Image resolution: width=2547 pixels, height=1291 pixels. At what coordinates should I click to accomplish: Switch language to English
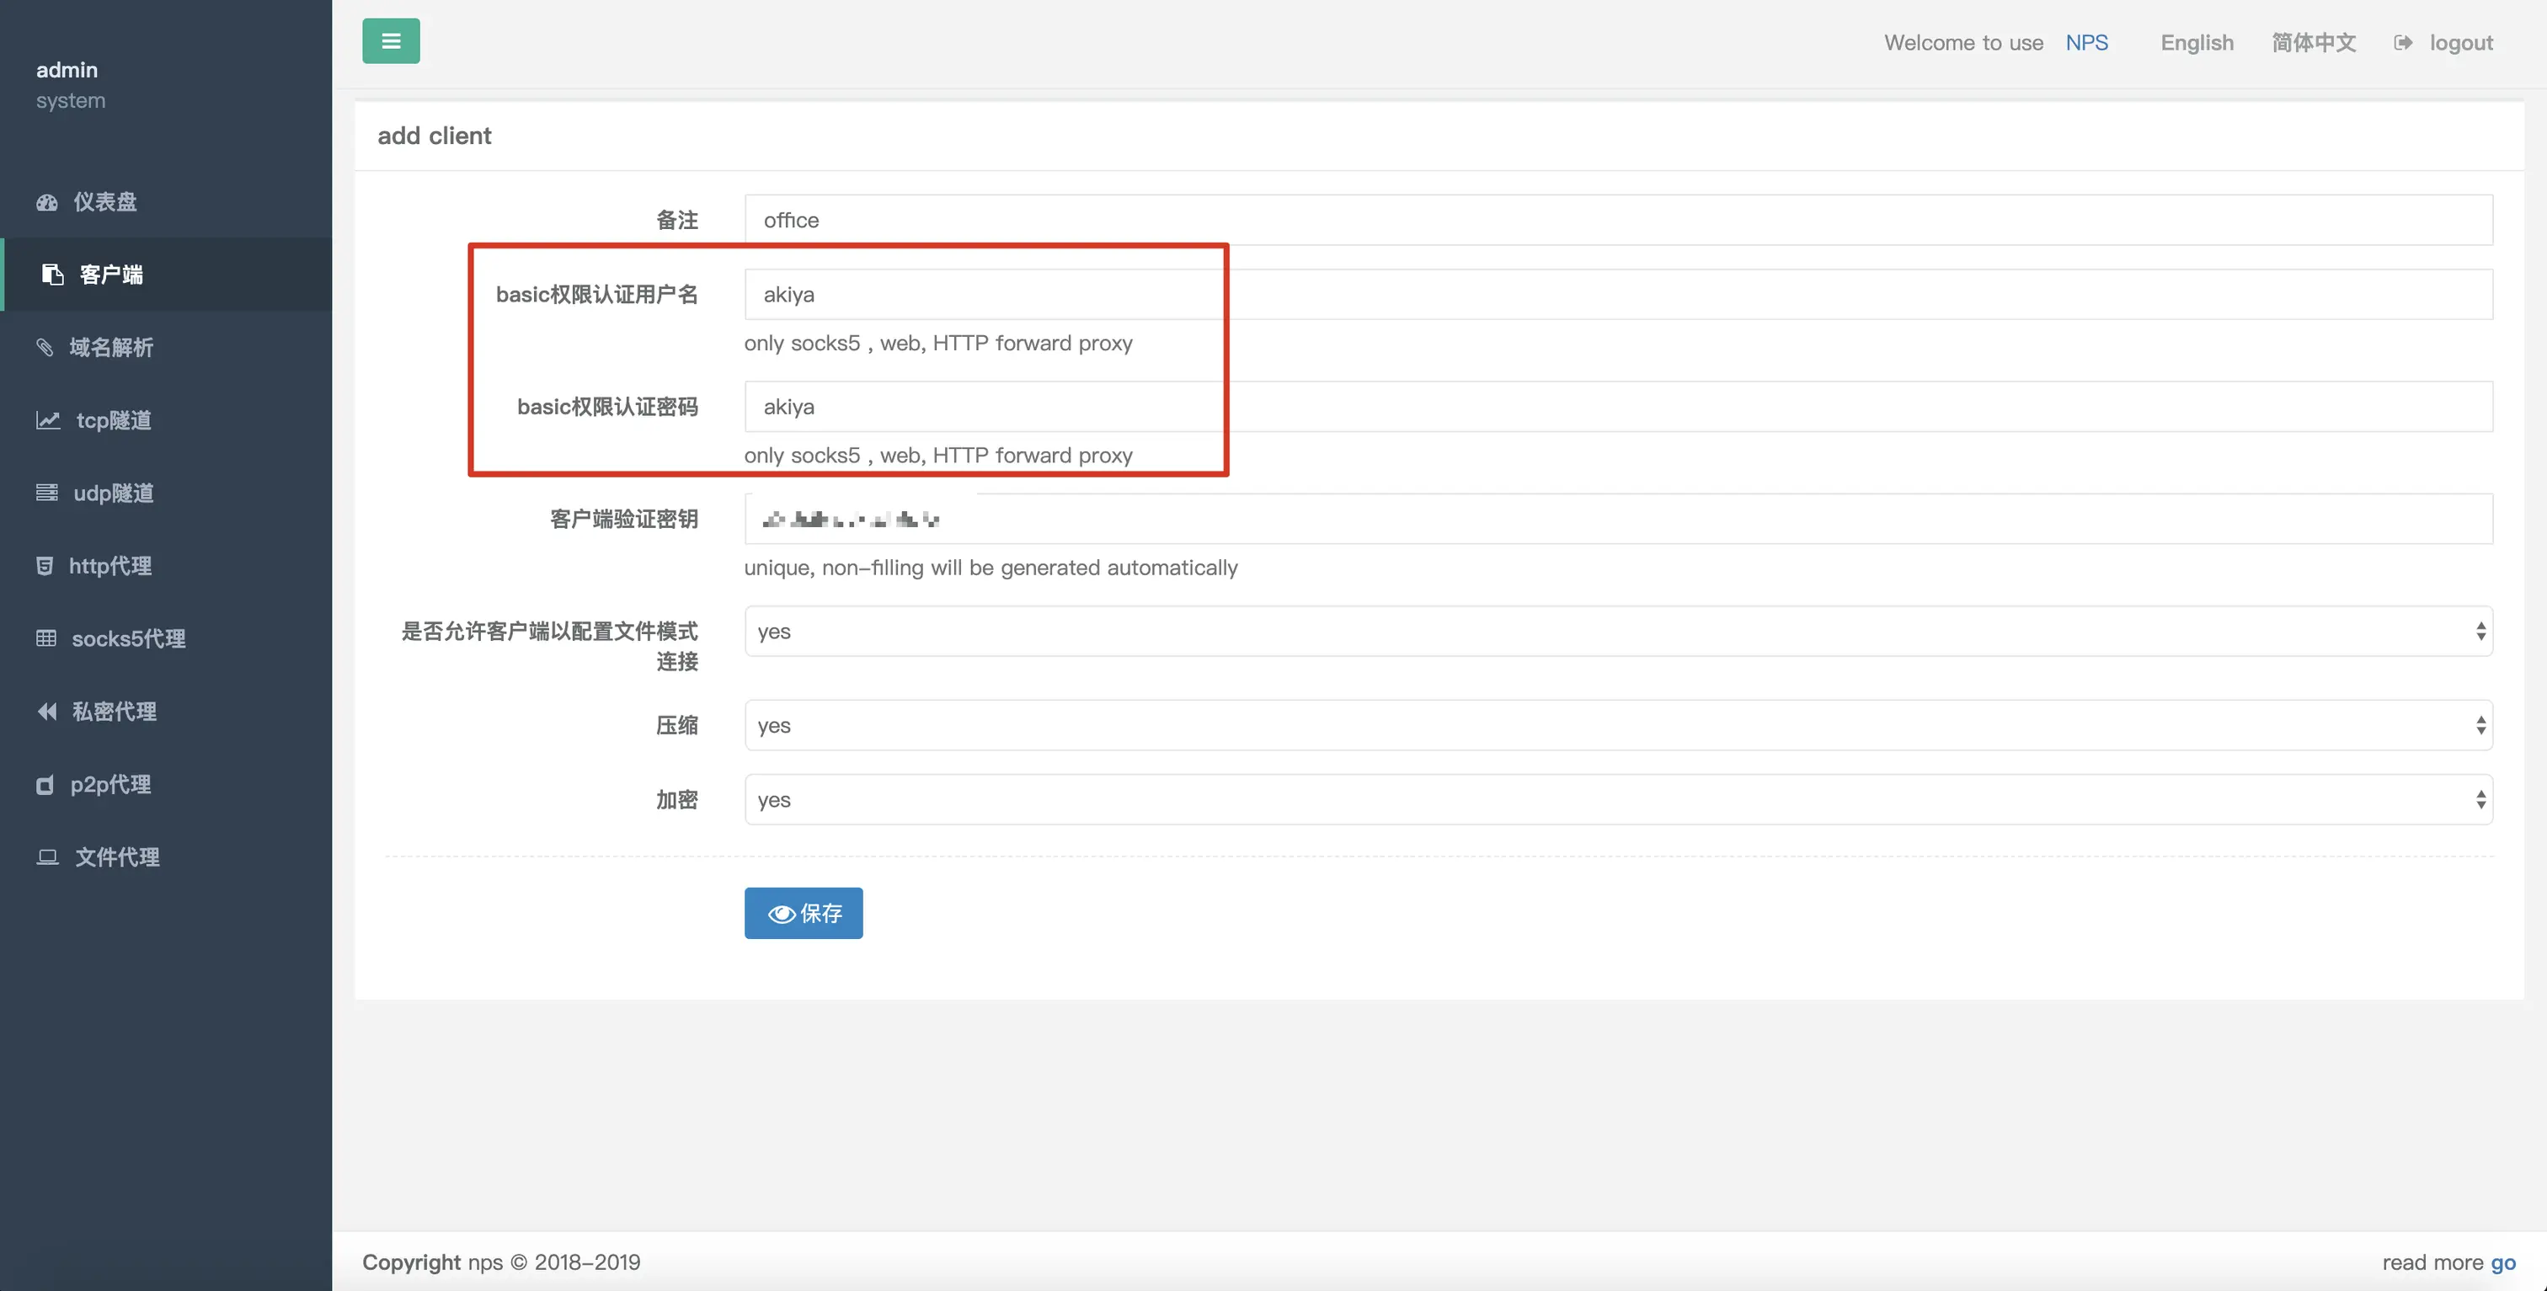(x=2196, y=42)
